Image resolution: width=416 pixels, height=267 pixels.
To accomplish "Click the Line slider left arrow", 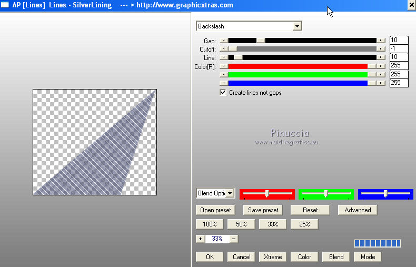I will click(x=224, y=57).
